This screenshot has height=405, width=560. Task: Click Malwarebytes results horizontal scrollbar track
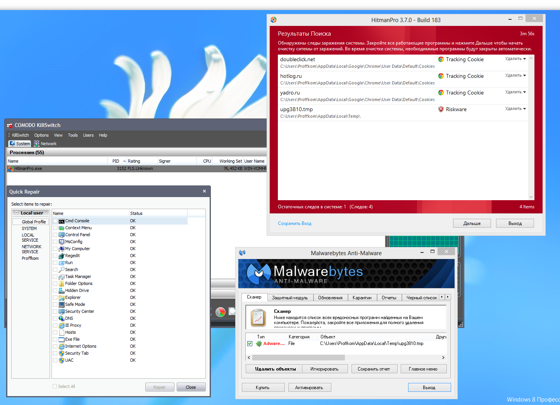[346, 357]
